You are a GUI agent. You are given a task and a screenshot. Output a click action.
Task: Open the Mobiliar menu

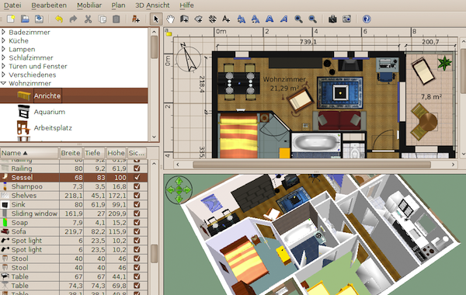(x=89, y=5)
